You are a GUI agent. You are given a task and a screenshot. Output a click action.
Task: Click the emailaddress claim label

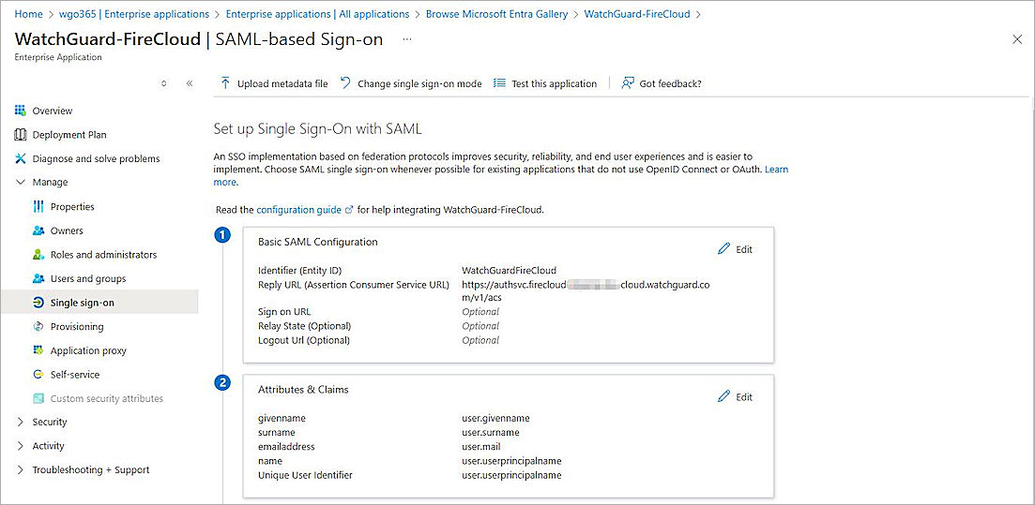tap(286, 446)
